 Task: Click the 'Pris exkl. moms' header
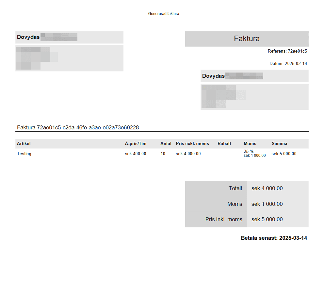(x=192, y=143)
